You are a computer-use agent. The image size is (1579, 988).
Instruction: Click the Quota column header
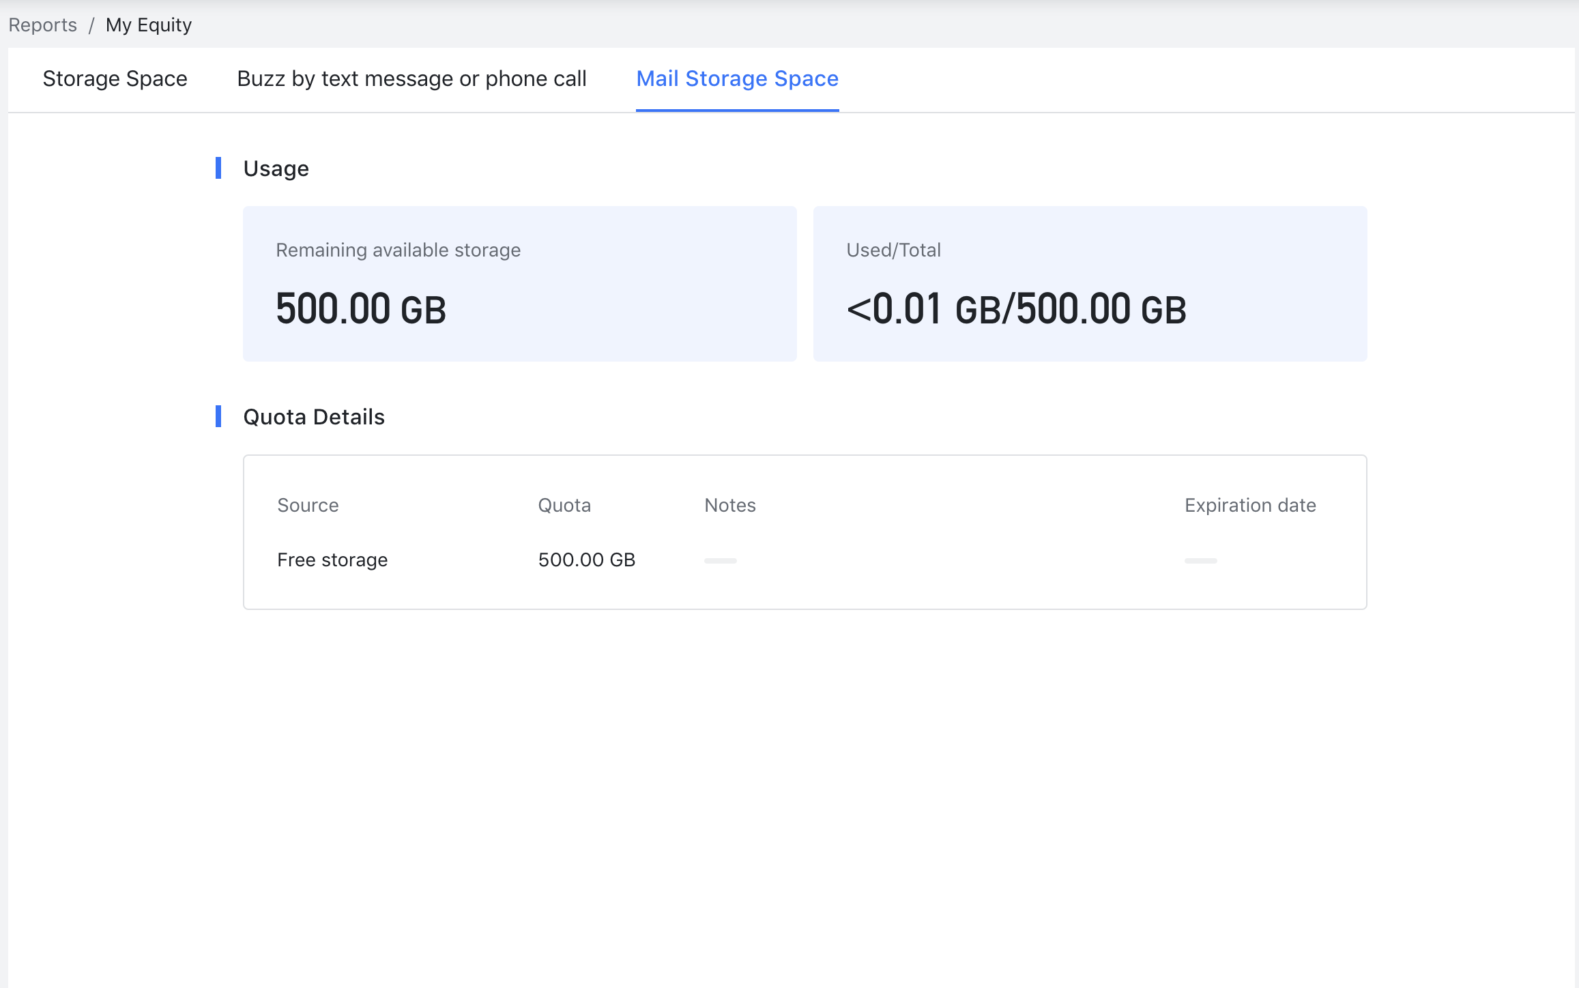564,506
